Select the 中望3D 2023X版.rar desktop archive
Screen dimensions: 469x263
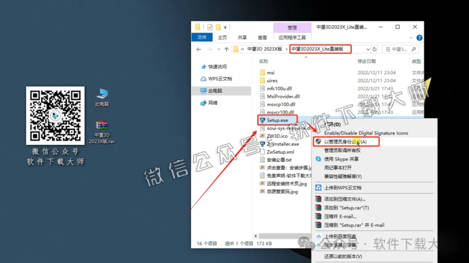(102, 132)
